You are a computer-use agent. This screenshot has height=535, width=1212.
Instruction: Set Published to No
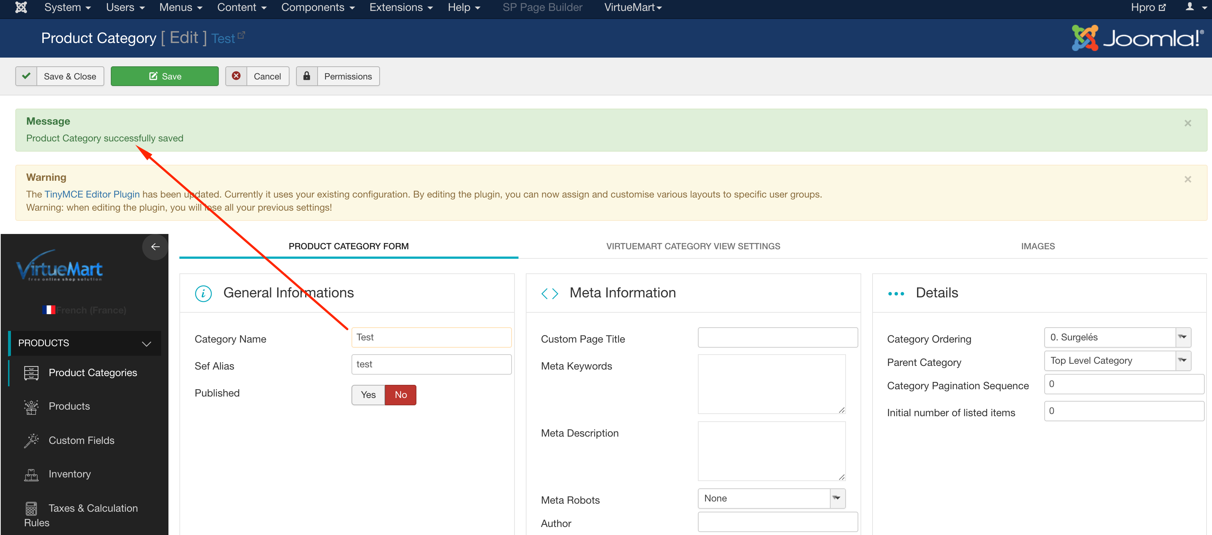(400, 395)
